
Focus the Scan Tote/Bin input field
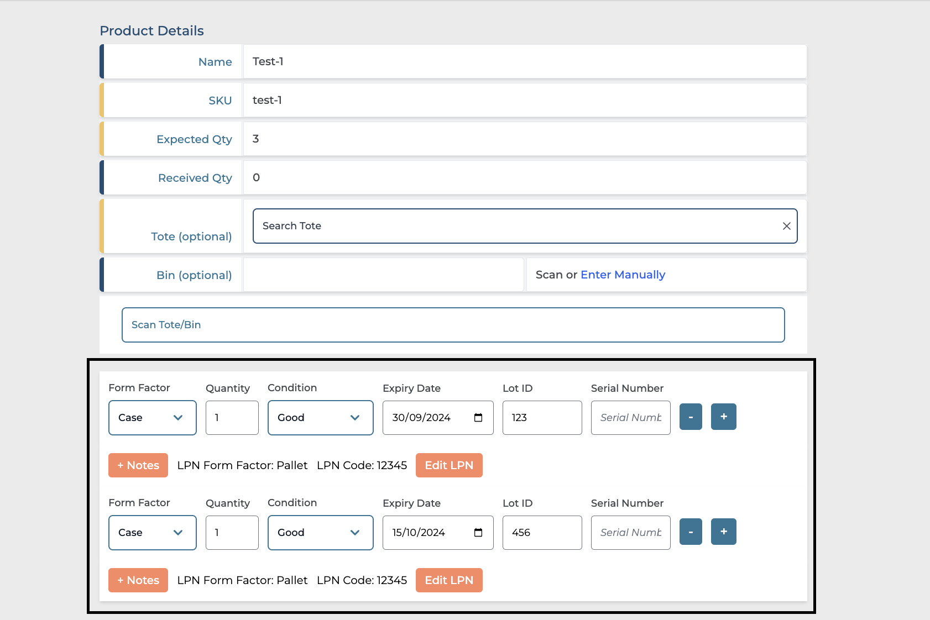pyautogui.click(x=453, y=325)
